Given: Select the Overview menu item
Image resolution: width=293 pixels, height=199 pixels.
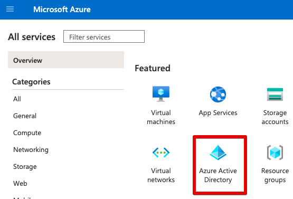Looking at the screenshot, I should [x=66, y=60].
